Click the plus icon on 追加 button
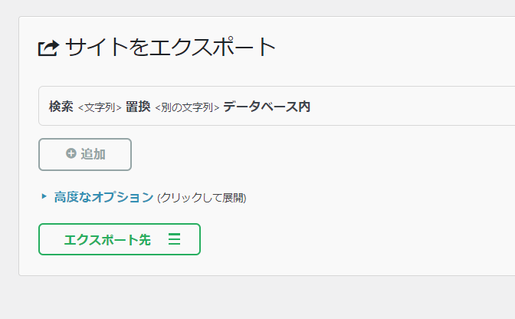This screenshot has height=319, width=515. pos(71,154)
